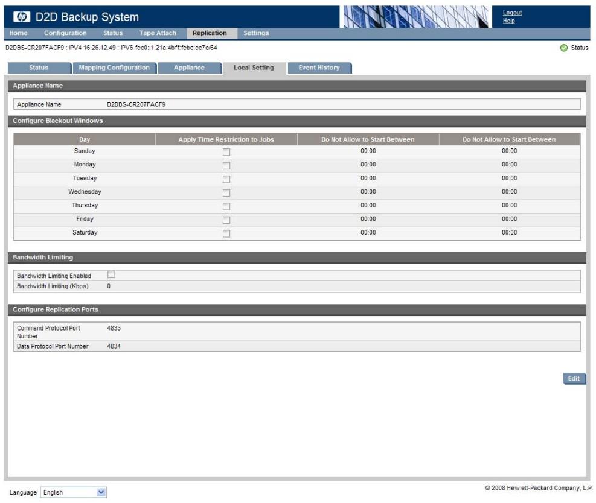Viewport: 596px width, 503px height.
Task: Click the Data Protocol Port value 4834
Action: [114, 346]
